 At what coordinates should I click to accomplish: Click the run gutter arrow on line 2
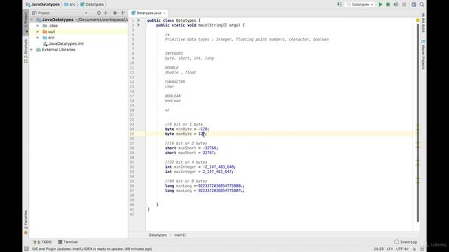[x=139, y=25]
